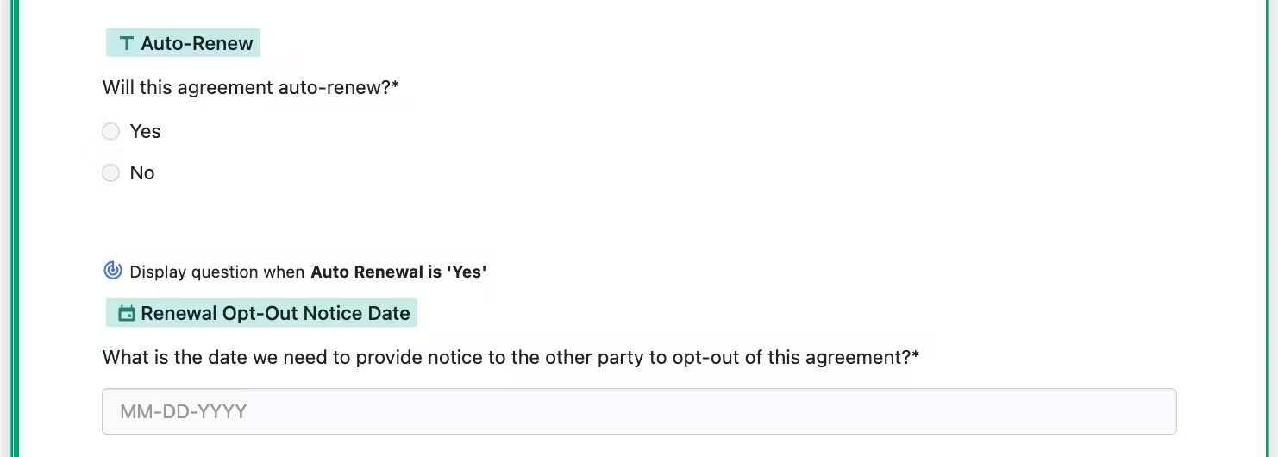Click the bold 'Auto Renewal is Yes' condition
The image size is (1278, 457).
point(398,272)
